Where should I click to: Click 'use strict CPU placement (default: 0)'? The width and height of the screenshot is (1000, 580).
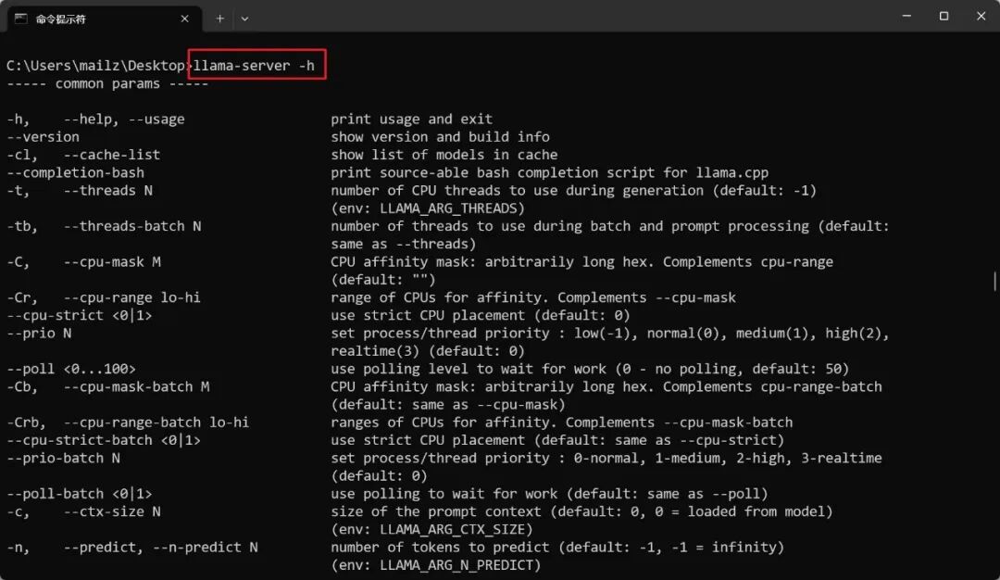tap(481, 315)
